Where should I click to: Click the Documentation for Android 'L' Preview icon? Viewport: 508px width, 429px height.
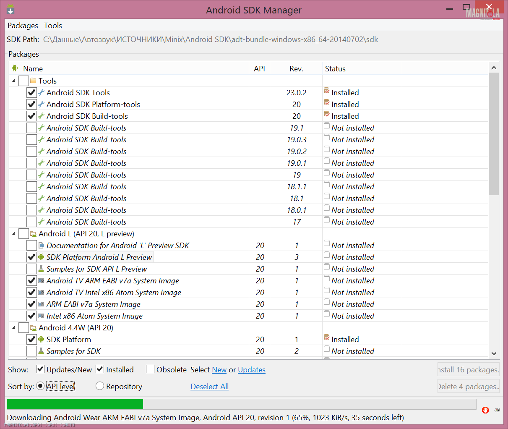(41, 245)
